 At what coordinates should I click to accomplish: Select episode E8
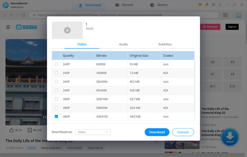click(233, 74)
